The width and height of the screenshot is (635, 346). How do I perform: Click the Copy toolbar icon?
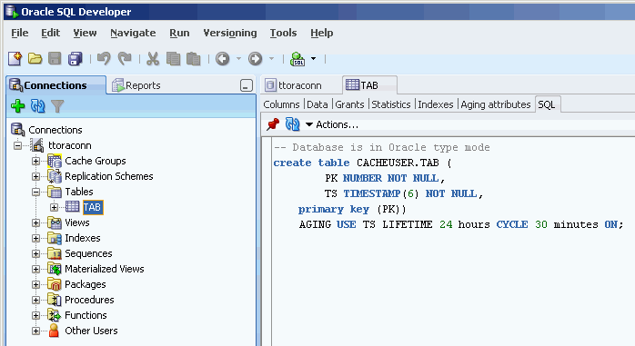pyautogui.click(x=174, y=59)
